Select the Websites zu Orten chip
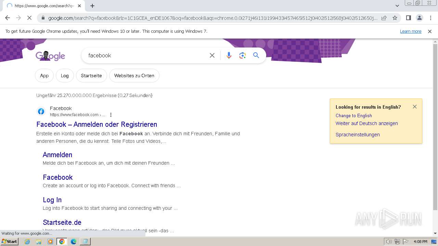 point(134,76)
